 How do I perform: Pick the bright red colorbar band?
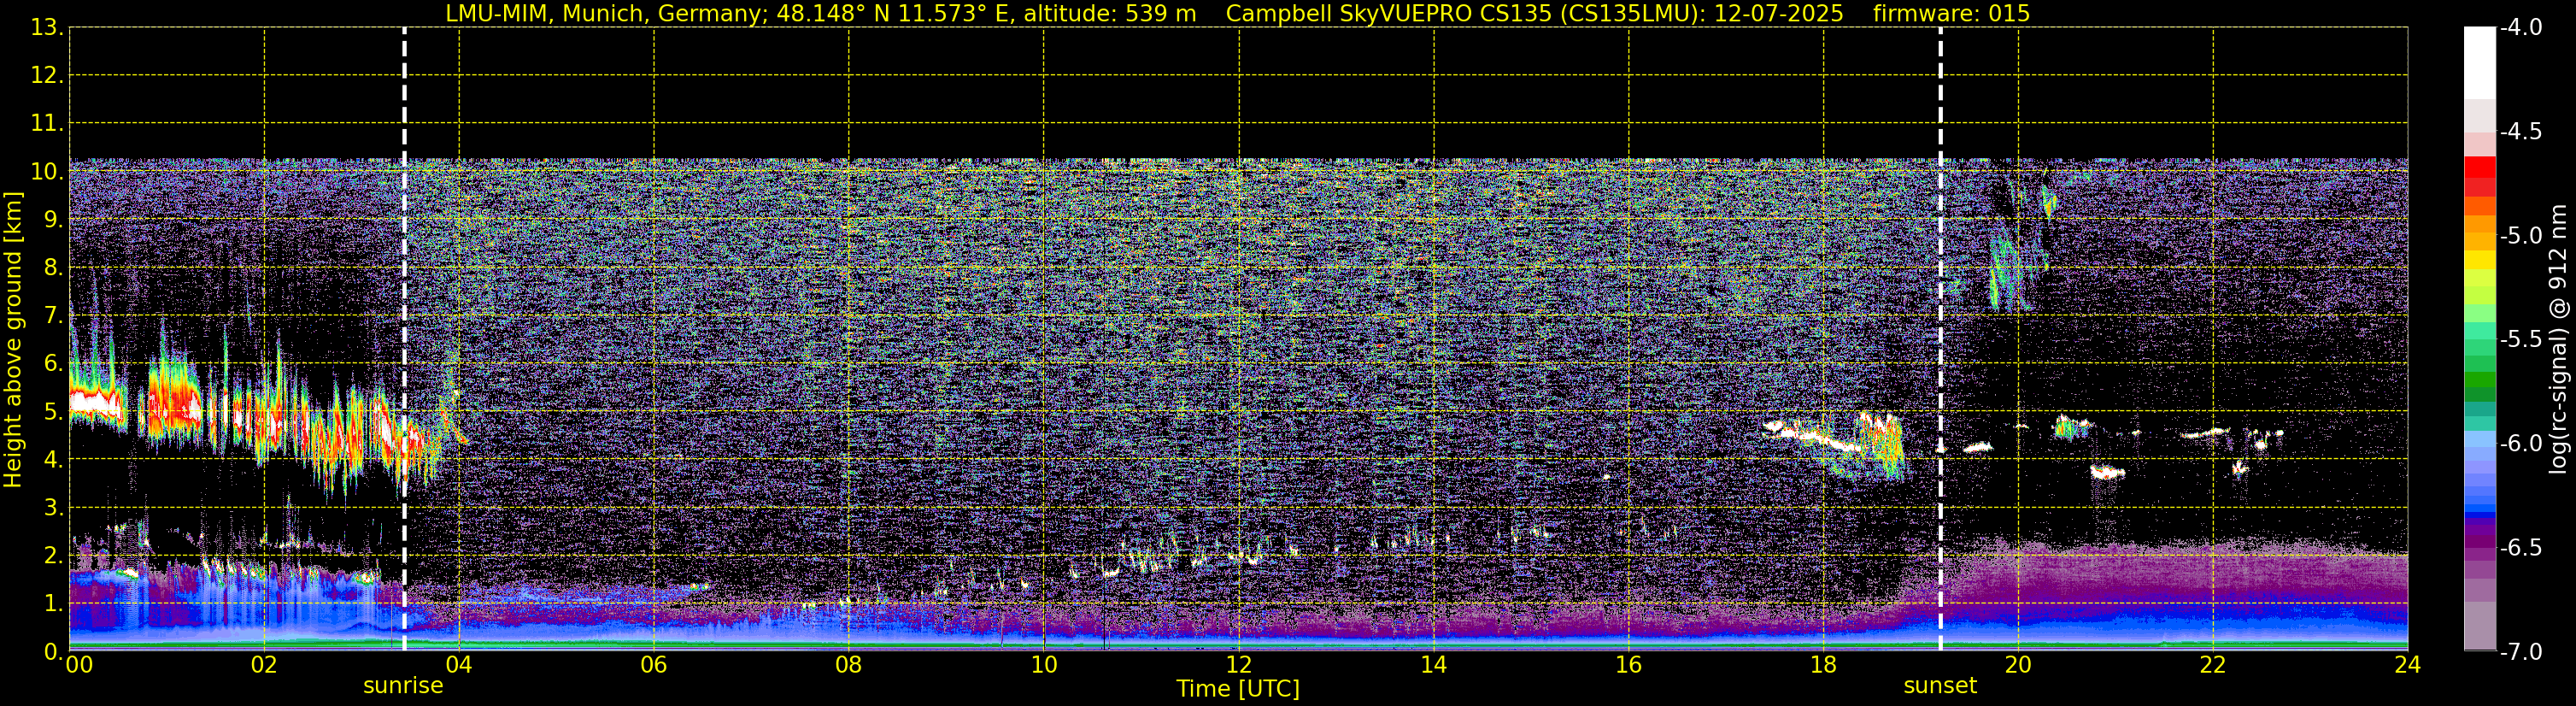point(2479,167)
